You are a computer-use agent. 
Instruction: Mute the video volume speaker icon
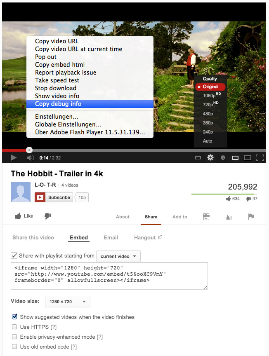click(x=30, y=157)
